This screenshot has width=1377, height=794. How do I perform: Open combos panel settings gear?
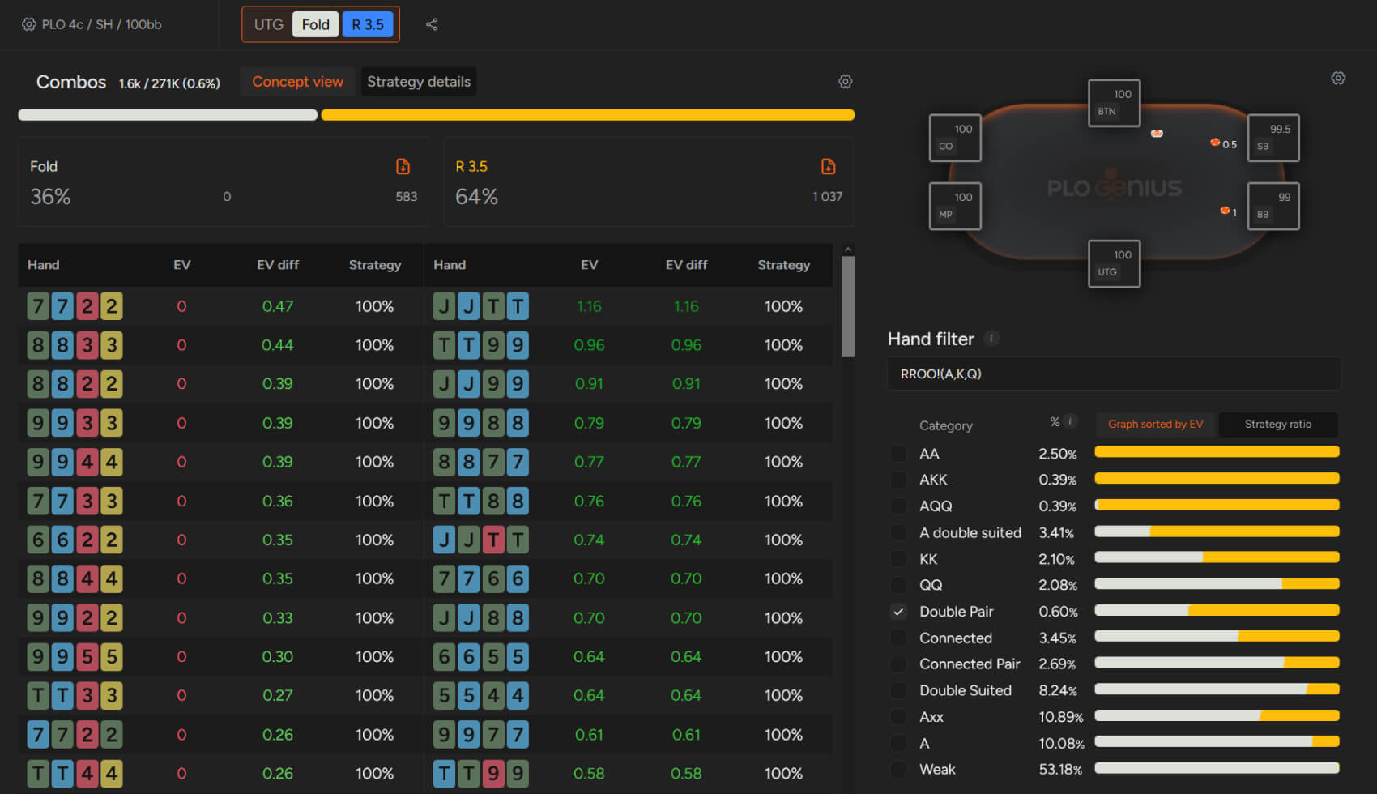(x=845, y=82)
